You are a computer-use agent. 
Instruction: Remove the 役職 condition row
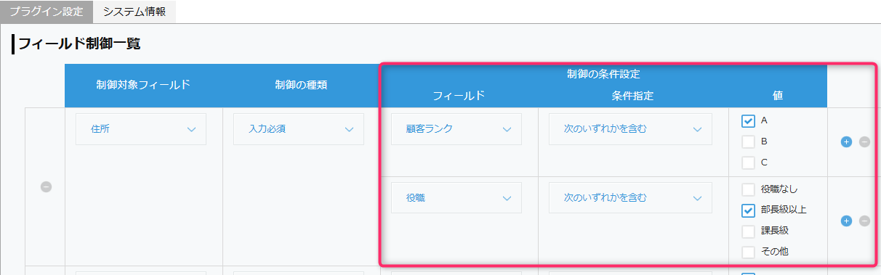click(x=864, y=221)
